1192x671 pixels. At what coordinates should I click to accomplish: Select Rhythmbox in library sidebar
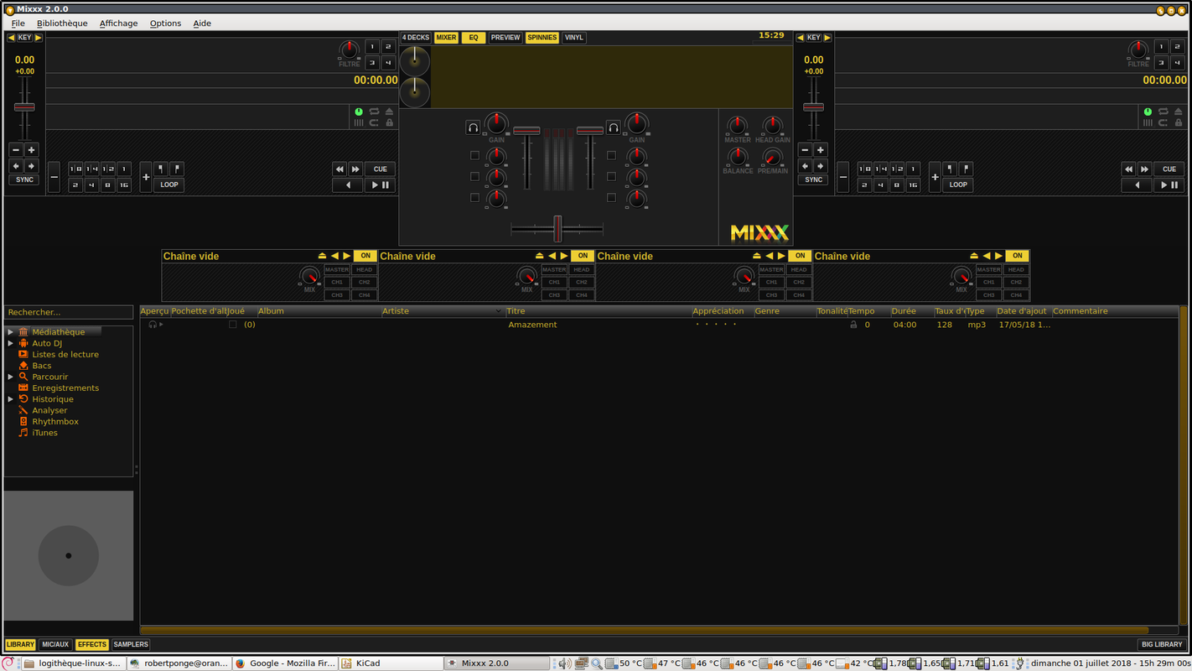pos(55,421)
